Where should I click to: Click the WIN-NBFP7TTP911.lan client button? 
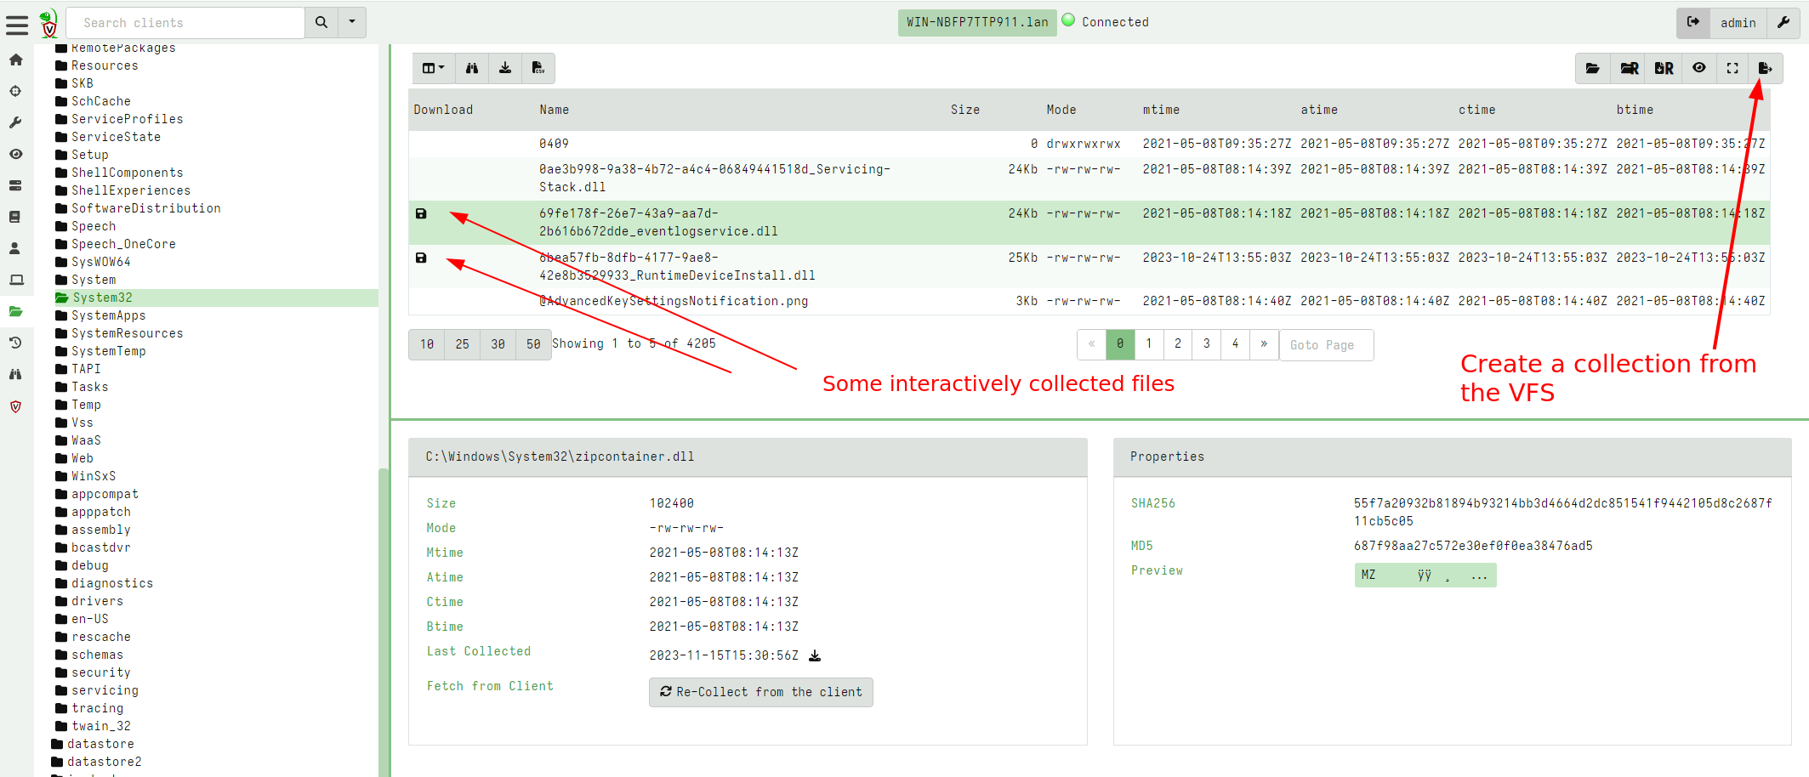tap(976, 22)
